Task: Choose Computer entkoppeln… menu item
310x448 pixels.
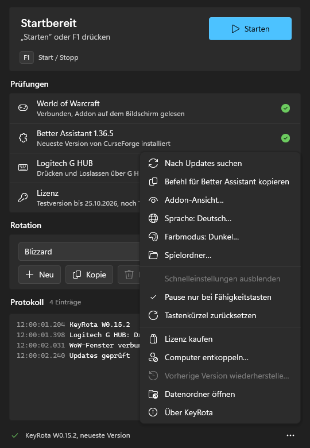Action: (x=220, y=357)
